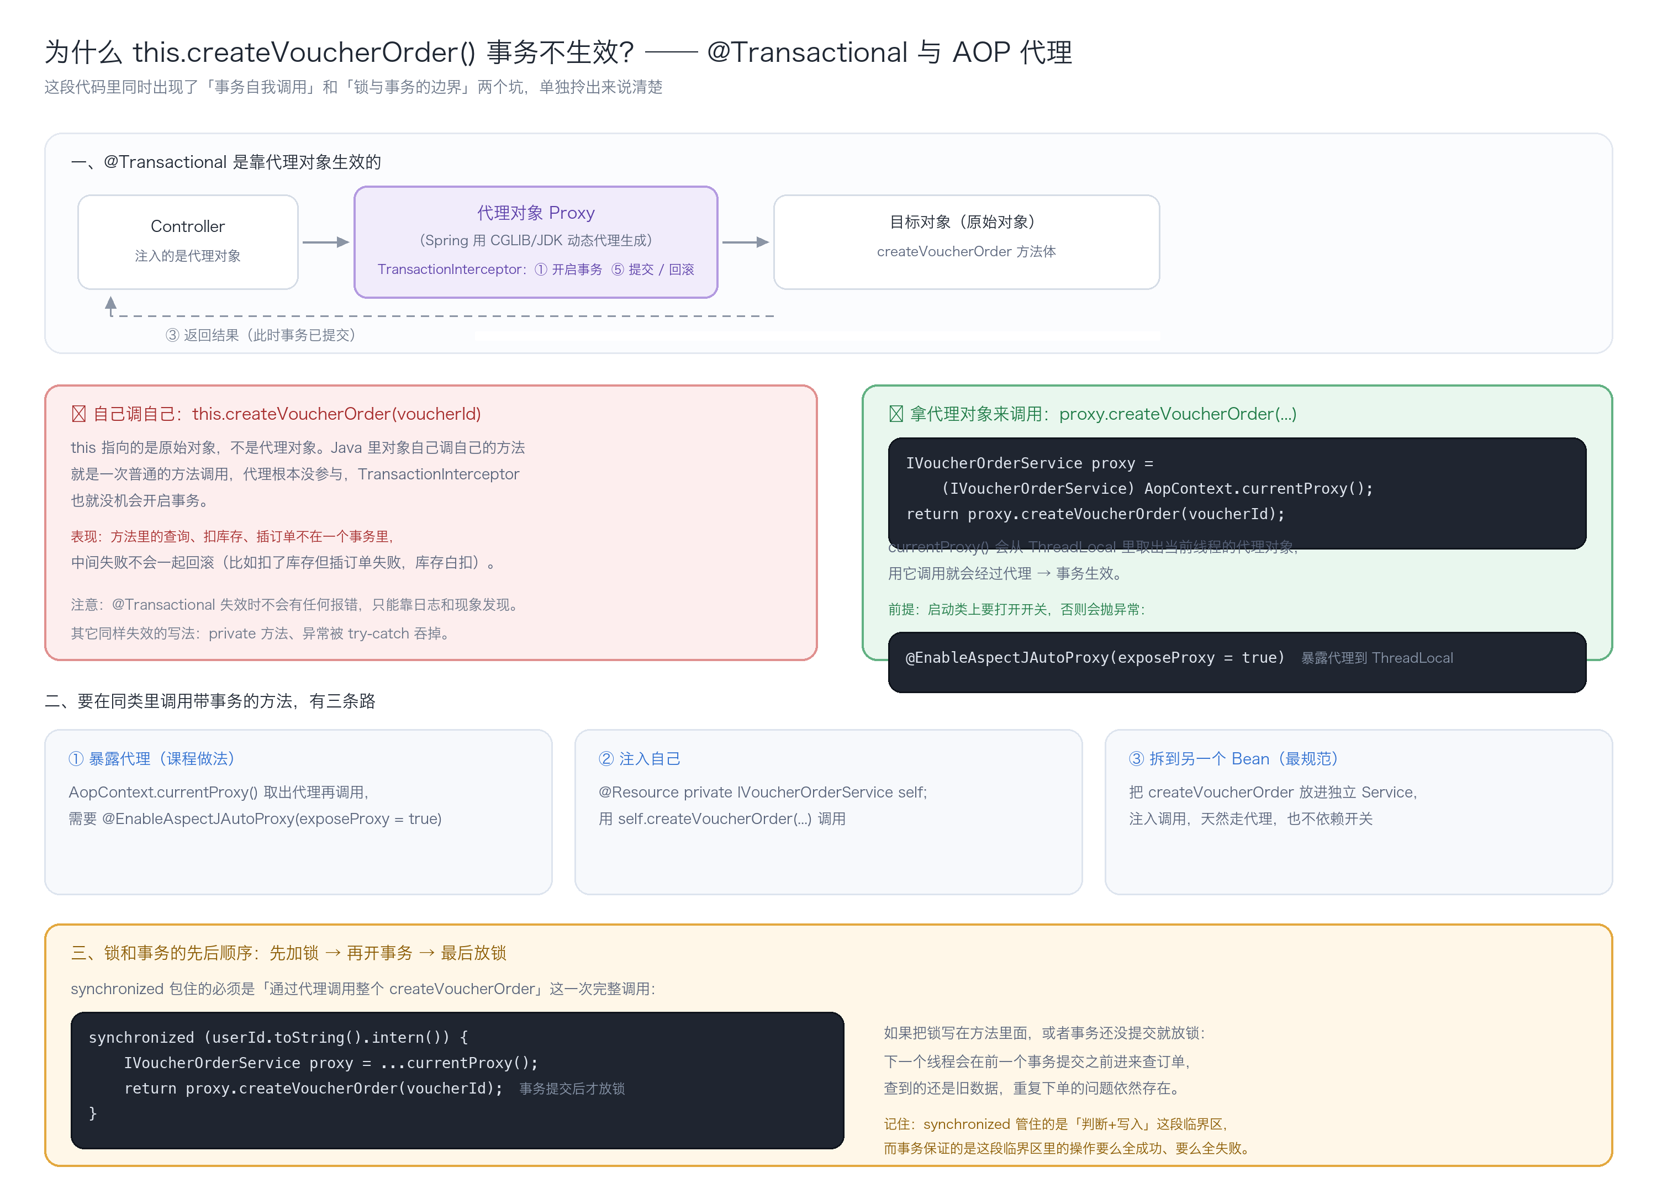Click the note 注意：@Transactional 失效时不会有任何报错

(296, 604)
